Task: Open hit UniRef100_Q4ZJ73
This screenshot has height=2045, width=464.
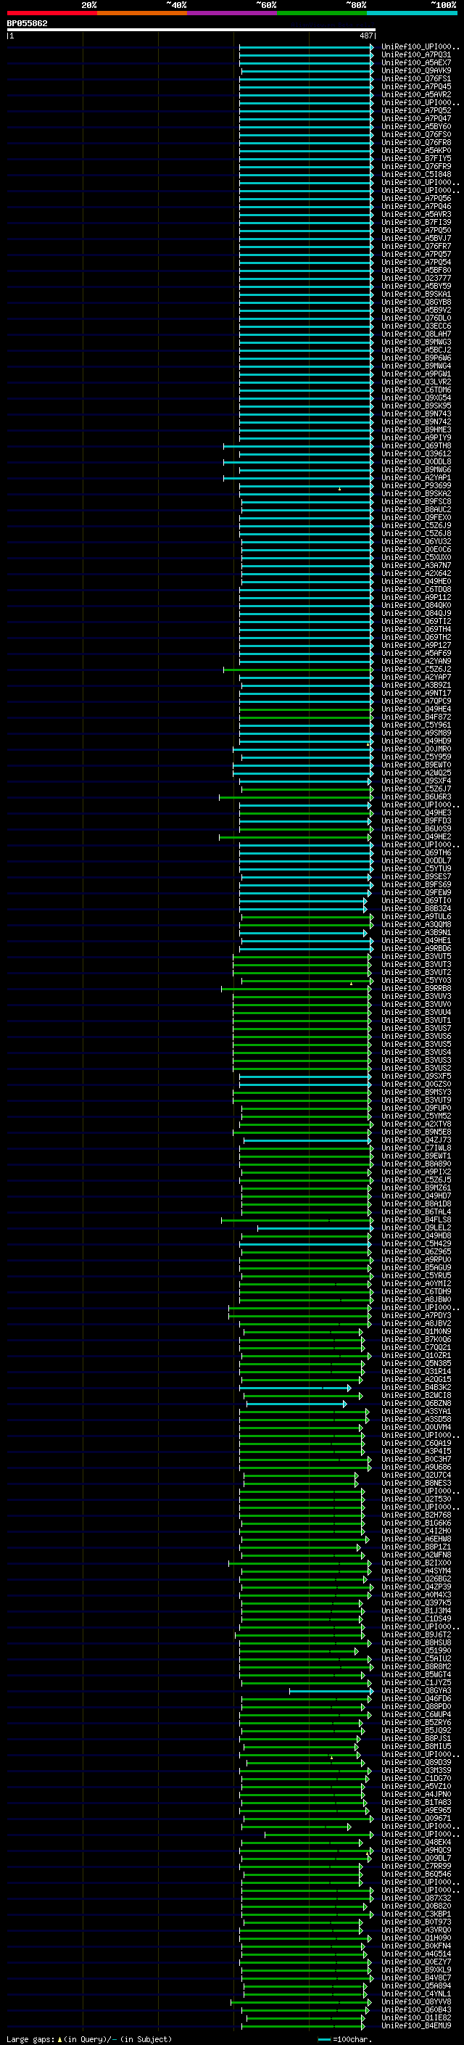Action: 416,1140
